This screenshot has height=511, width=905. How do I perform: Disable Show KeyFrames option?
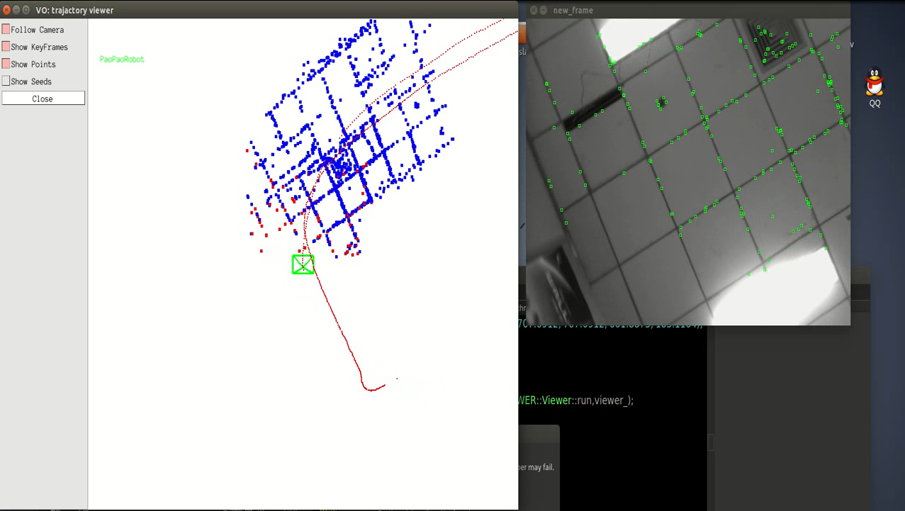(x=6, y=47)
